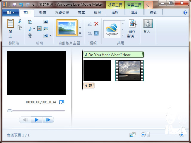Image resolution: width=191 pixels, height=143 pixels.
Task: Click the orange Text Tools contextual tab
Action: click(148, 5)
